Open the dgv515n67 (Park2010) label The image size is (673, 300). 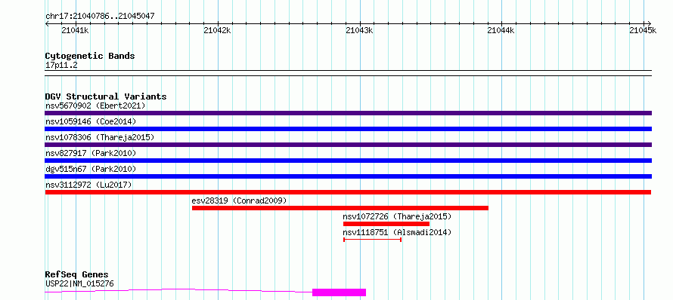91,169
